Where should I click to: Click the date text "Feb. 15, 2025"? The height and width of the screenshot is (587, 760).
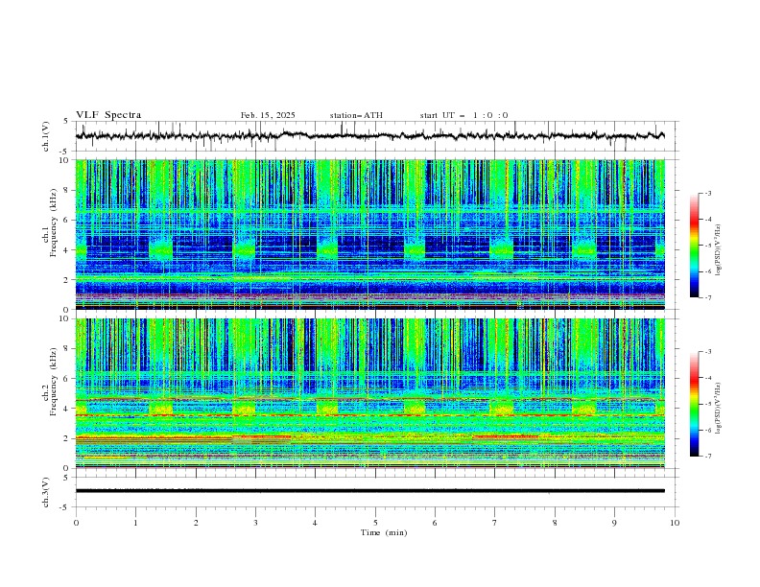[x=268, y=115]
